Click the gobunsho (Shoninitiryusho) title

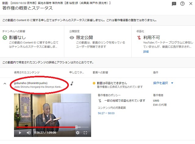31,83
